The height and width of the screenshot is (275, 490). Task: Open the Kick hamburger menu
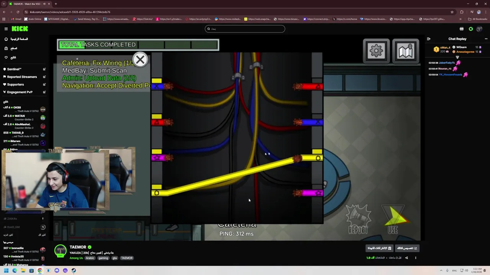(6, 29)
